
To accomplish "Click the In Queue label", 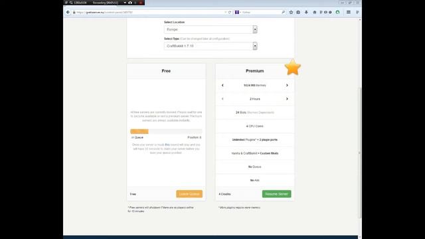I will [x=137, y=137].
